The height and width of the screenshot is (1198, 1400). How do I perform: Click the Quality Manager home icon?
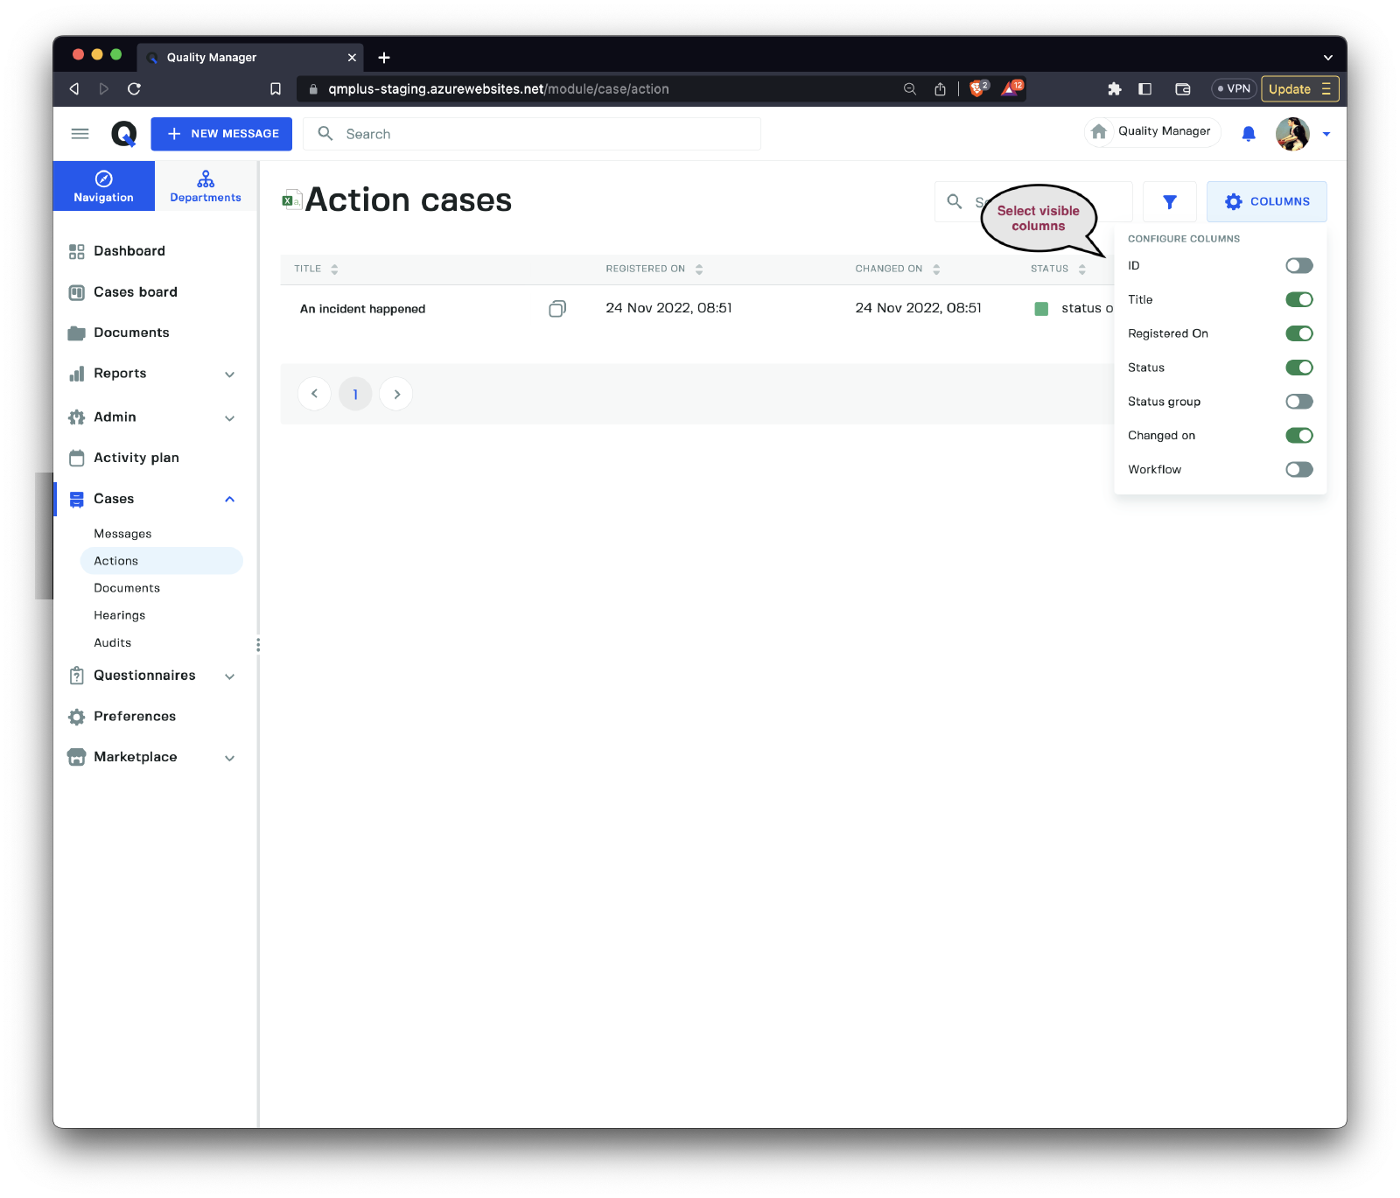1099,131
